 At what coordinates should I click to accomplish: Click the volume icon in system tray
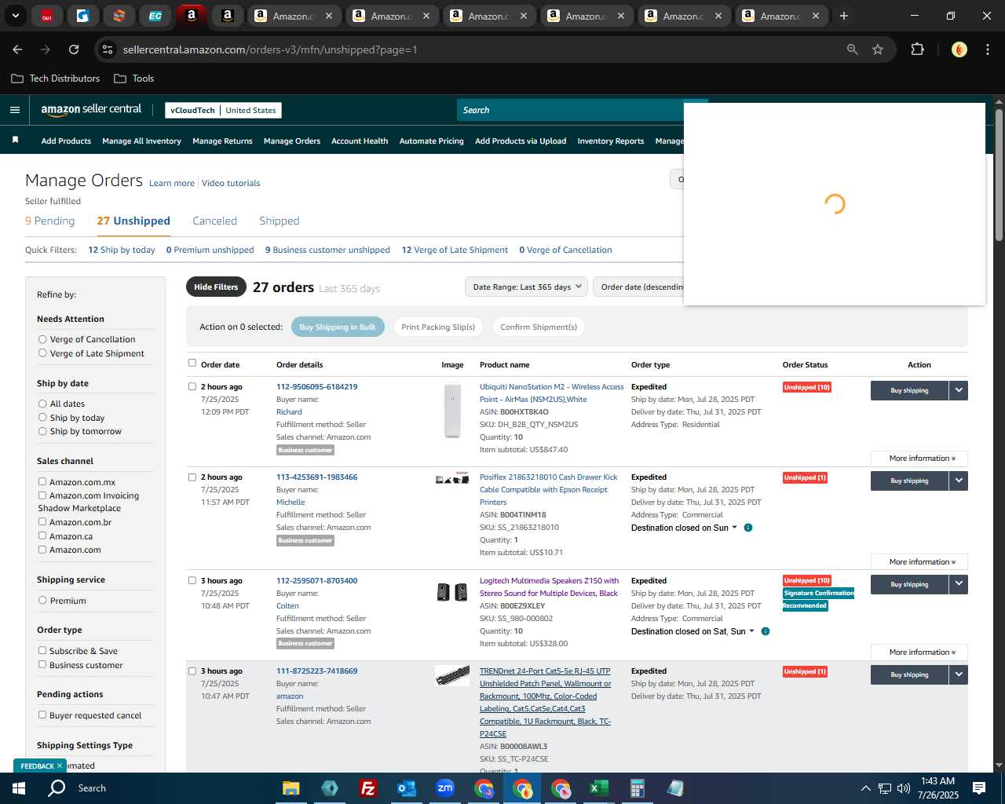coord(904,788)
